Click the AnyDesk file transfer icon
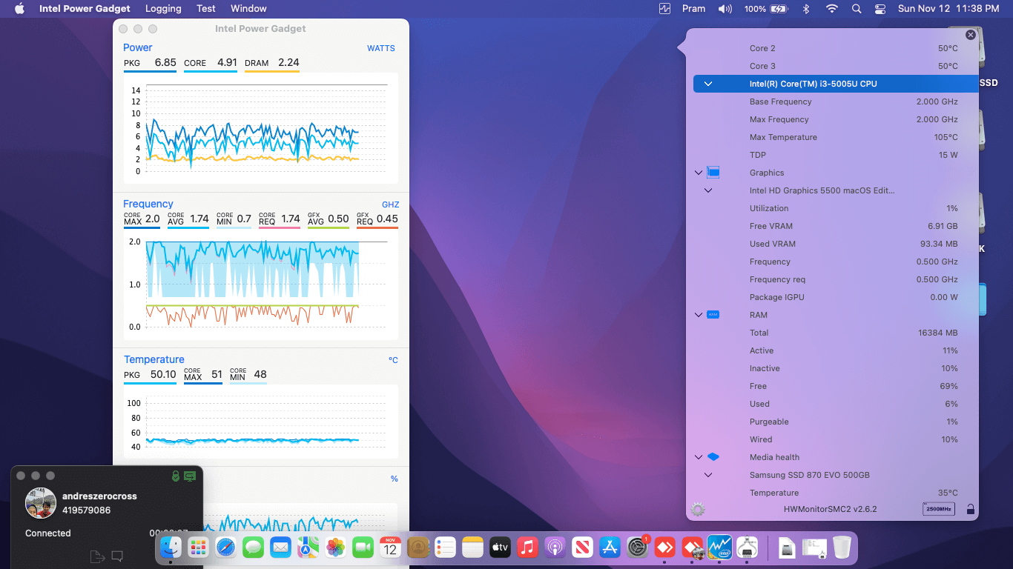The width and height of the screenshot is (1013, 569). point(96,556)
